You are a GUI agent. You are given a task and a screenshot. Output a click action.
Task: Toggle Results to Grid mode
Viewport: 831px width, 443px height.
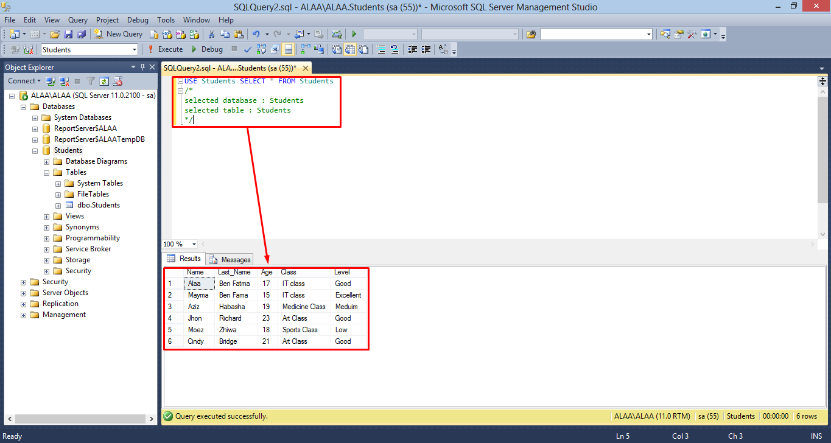point(351,49)
